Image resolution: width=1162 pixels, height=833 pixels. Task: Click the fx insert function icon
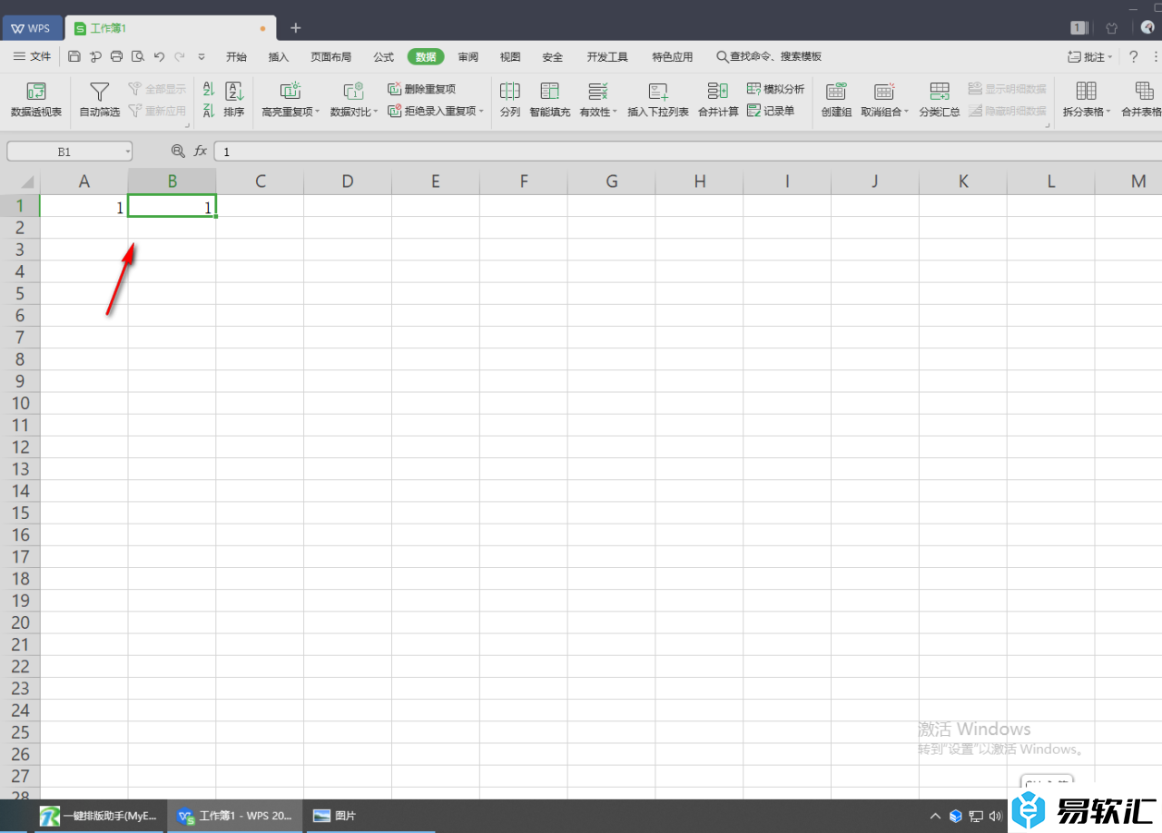[201, 152]
